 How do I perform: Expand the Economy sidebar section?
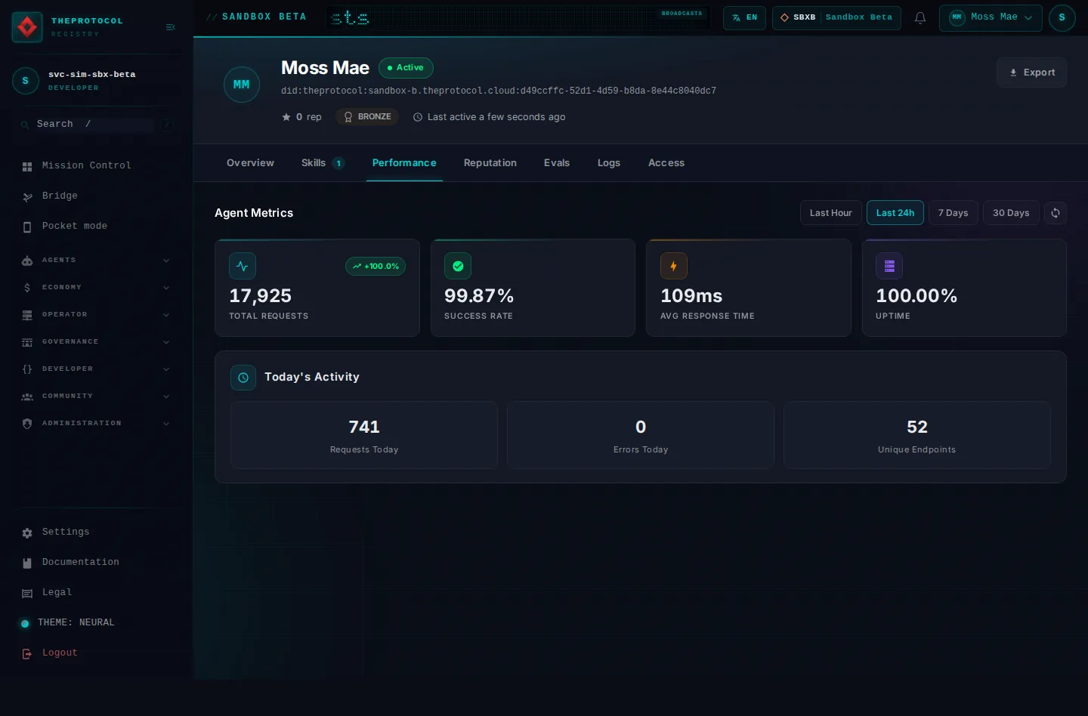[x=96, y=287]
